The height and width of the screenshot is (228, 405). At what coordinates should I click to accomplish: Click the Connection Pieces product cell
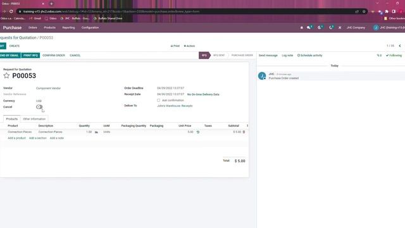click(x=20, y=132)
